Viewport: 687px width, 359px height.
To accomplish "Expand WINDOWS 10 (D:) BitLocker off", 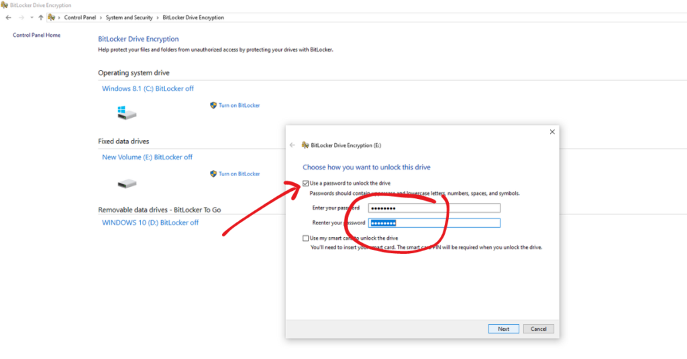I will (150, 222).
